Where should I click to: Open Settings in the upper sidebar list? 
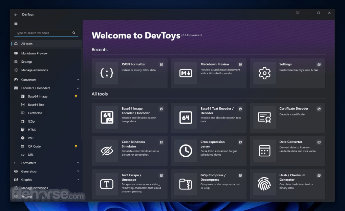tap(46, 62)
